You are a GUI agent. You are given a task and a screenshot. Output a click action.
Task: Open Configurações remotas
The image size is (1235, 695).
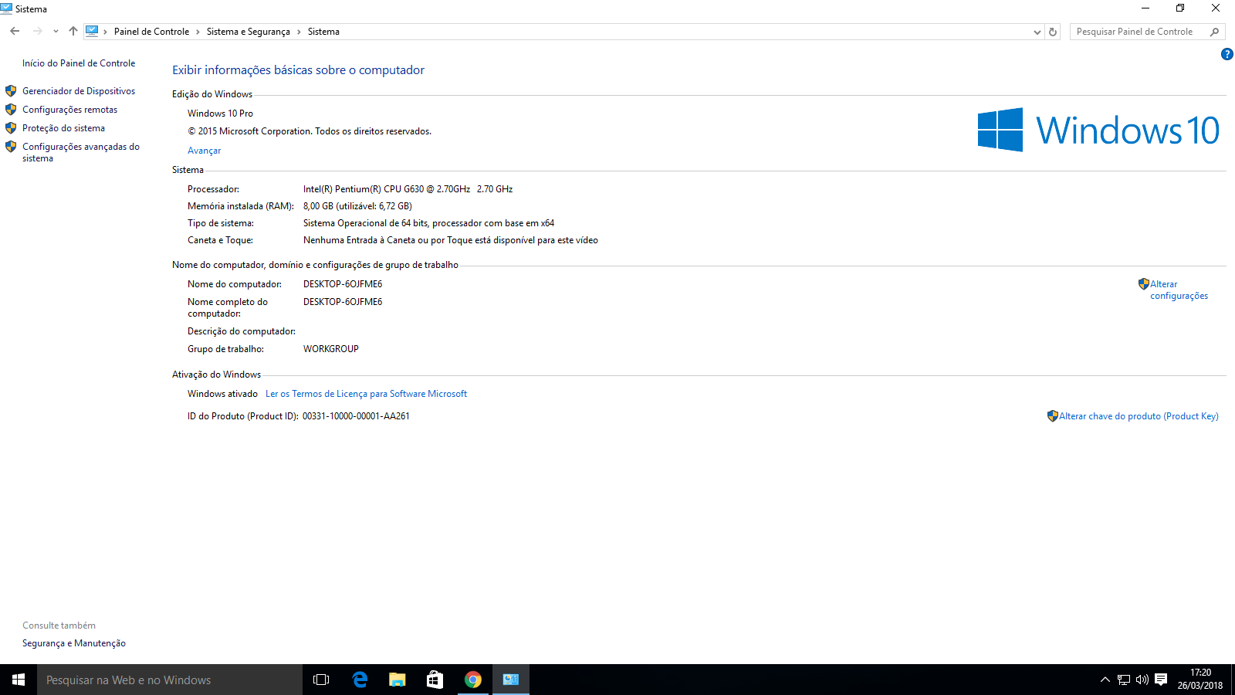coord(69,110)
